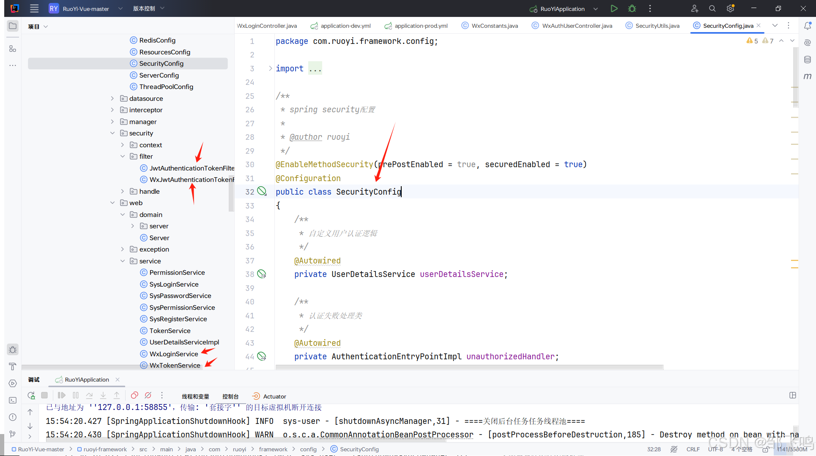Pause program in debugger toolbar
816x456 pixels.
pyautogui.click(x=76, y=396)
